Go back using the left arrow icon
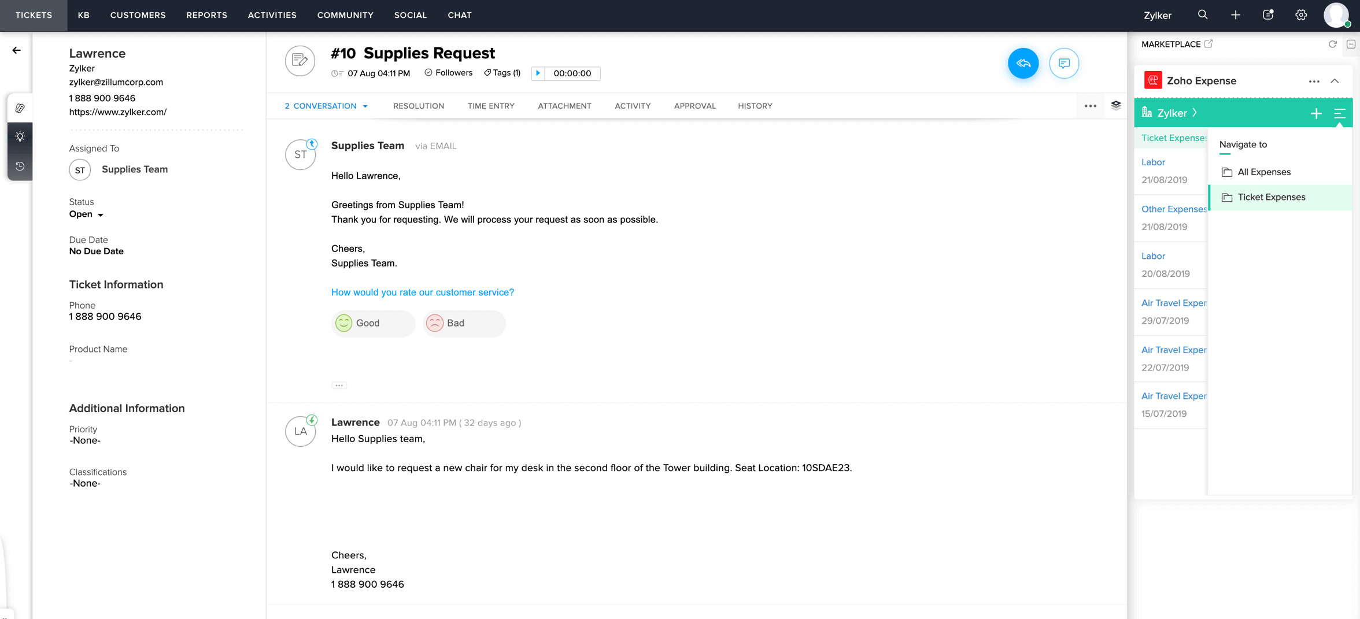1360x619 pixels. [x=16, y=50]
